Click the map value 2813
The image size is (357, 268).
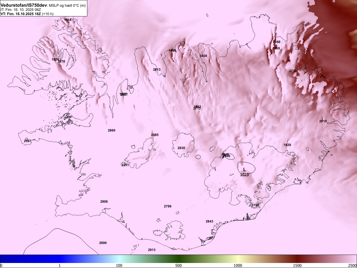pyautogui.click(x=157, y=70)
